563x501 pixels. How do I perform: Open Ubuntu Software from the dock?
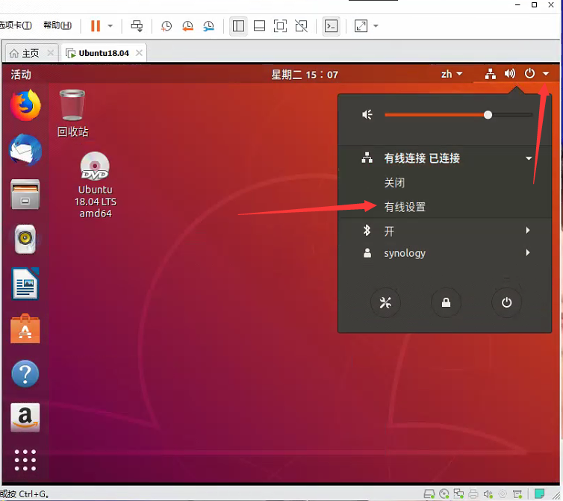coord(25,329)
